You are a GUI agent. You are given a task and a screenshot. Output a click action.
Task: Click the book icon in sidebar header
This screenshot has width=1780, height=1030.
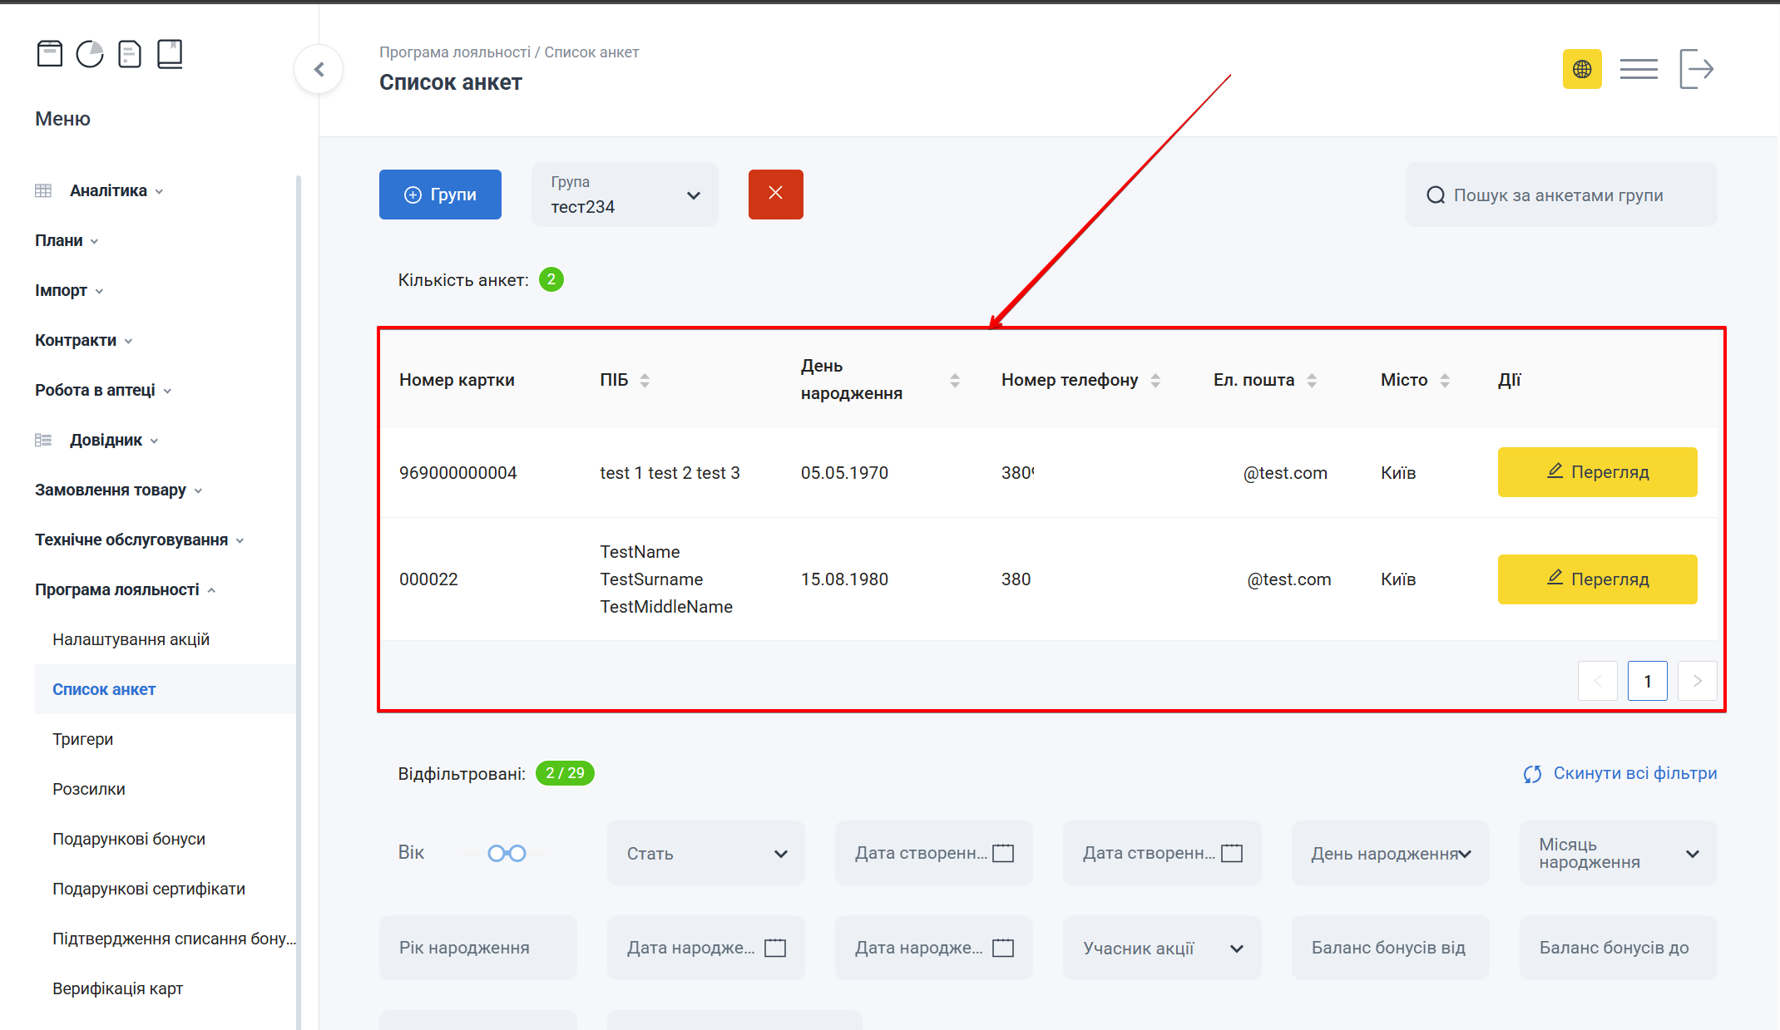[170, 54]
